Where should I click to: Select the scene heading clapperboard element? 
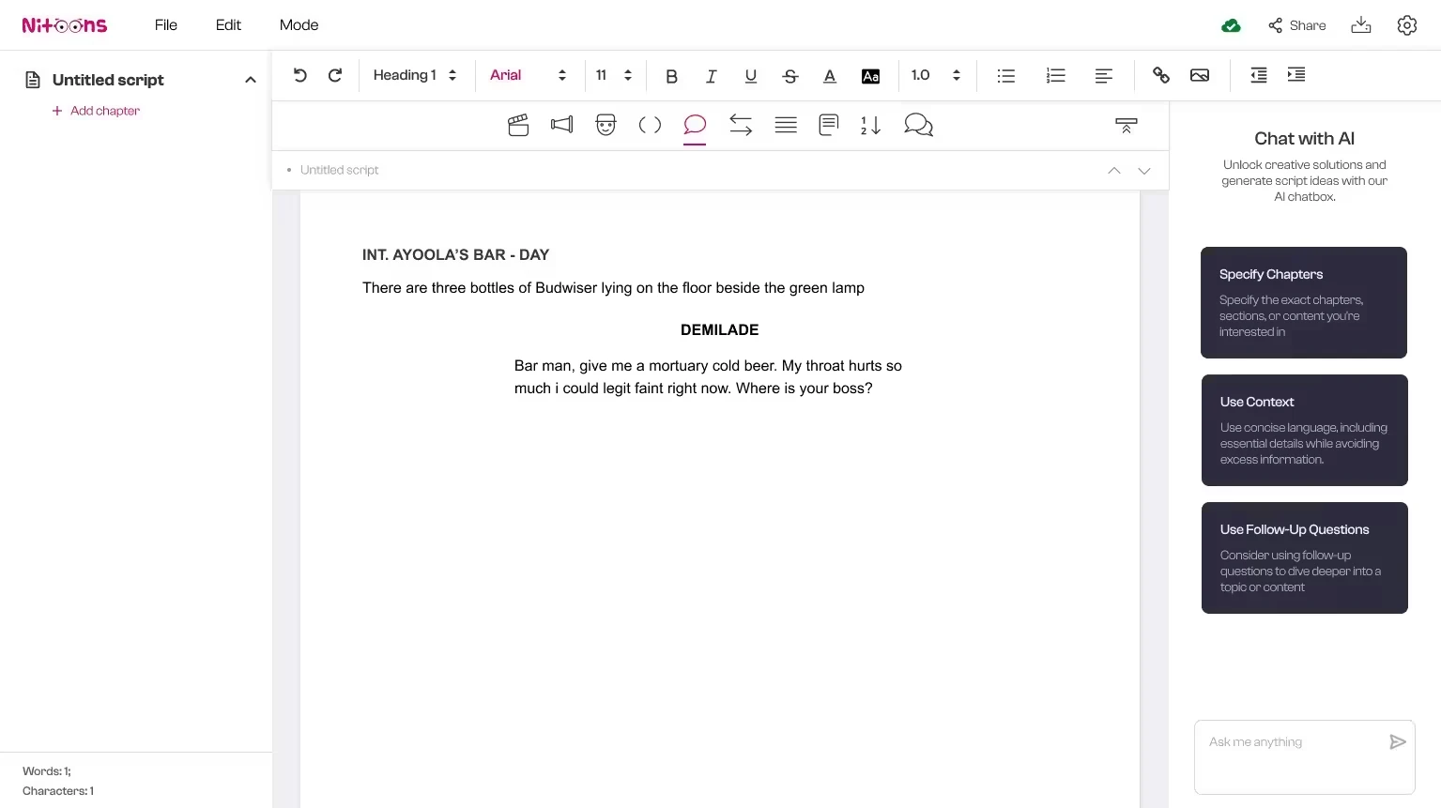click(x=518, y=125)
